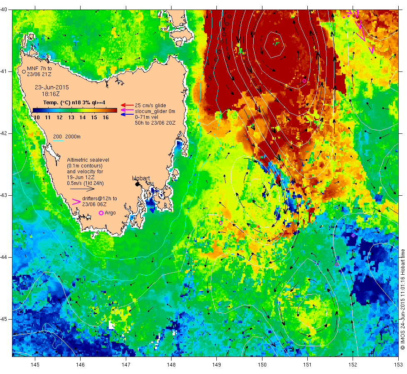
Task: Click the magenta slocum_glider legend arrow
Action: pos(127,110)
